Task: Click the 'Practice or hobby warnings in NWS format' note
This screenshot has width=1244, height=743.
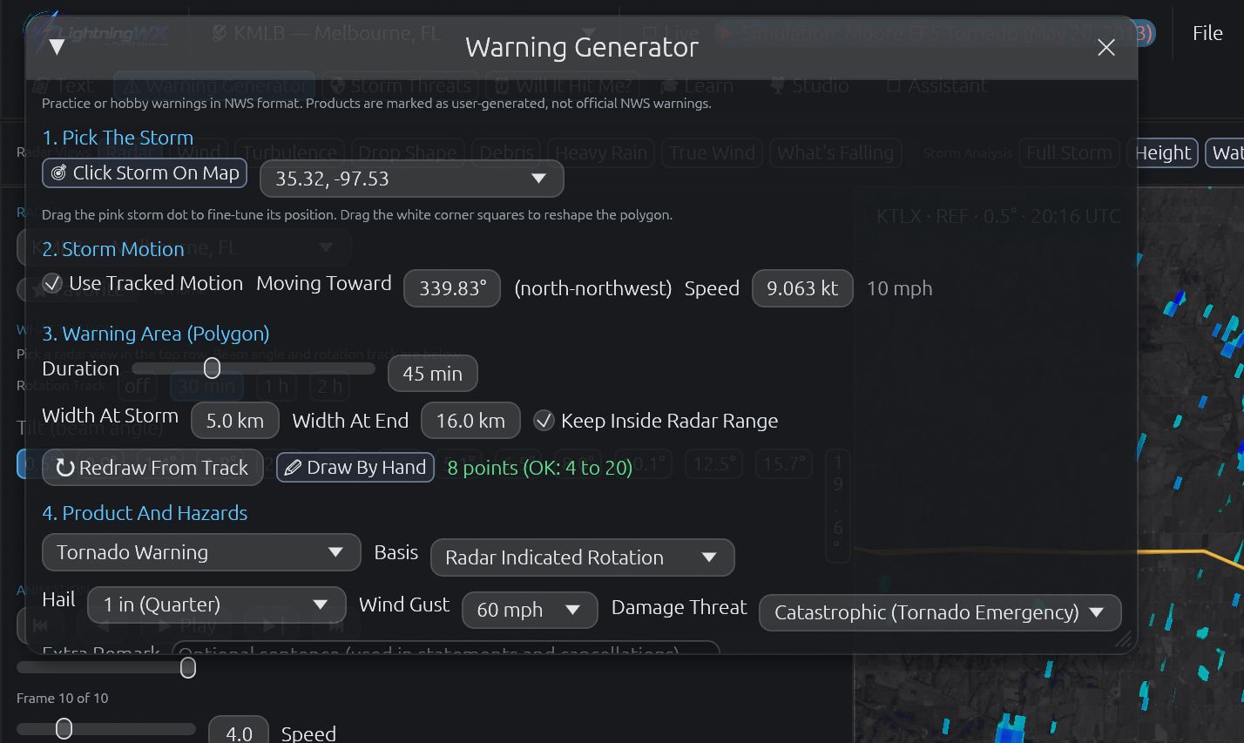Action: 376,103
